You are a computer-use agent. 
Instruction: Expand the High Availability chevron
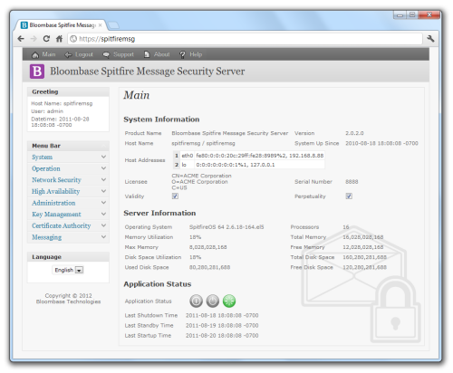[103, 191]
